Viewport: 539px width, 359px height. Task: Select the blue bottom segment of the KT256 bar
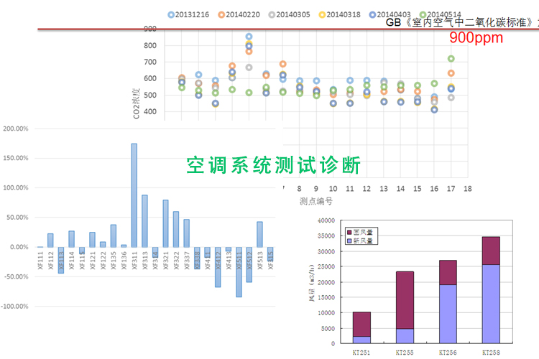[x=448, y=312]
